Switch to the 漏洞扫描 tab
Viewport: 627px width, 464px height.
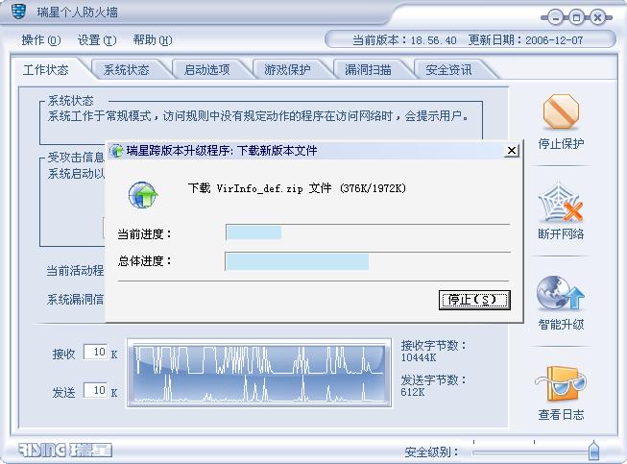[368, 69]
